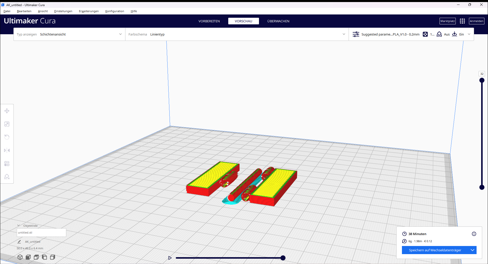This screenshot has width=488, height=264.
Task: Open the Marktplatz button
Action: pyautogui.click(x=448, y=21)
